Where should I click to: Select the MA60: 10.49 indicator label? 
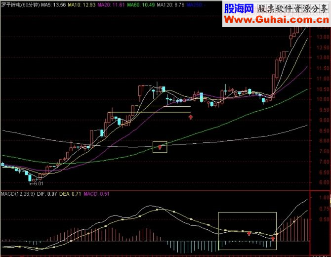click(141, 4)
